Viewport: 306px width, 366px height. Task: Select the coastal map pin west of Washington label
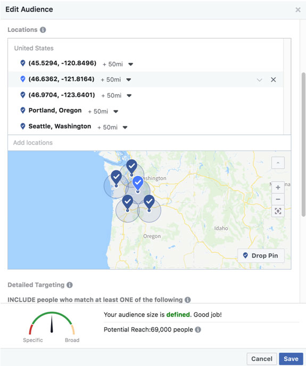116,178
